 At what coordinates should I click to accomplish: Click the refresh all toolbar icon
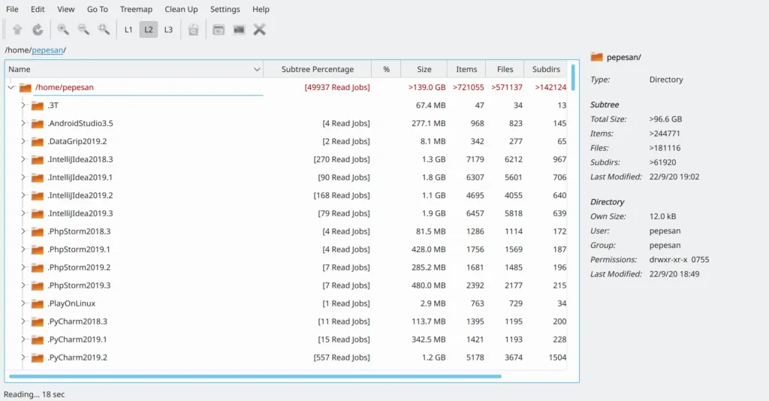click(x=38, y=30)
